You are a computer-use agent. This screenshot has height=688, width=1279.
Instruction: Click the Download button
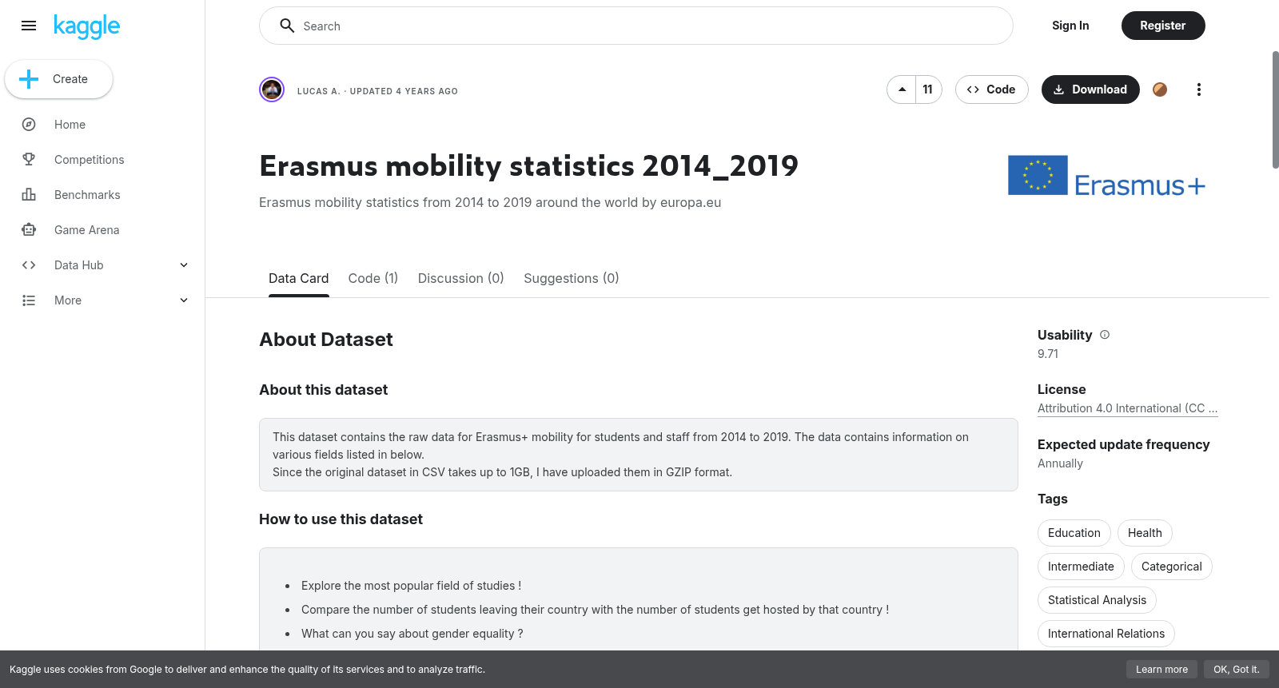(x=1090, y=89)
